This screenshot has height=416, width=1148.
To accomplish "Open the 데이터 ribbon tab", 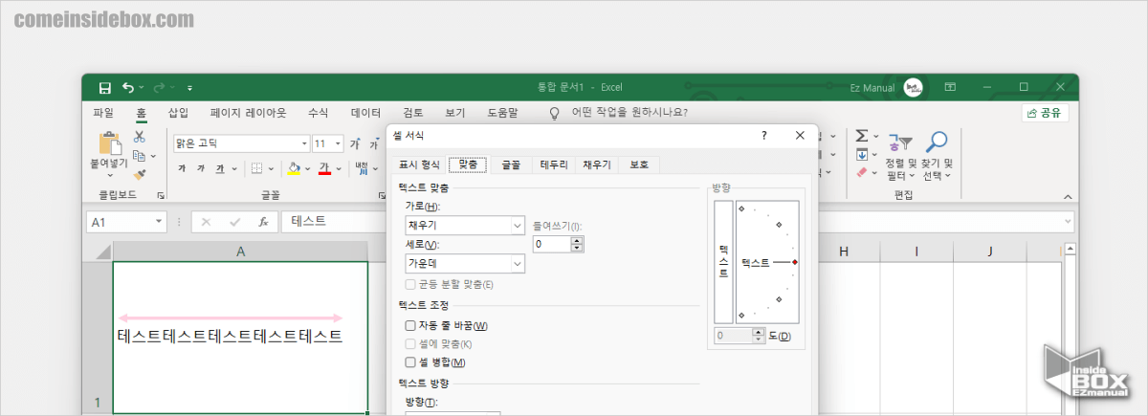I will click(x=365, y=113).
